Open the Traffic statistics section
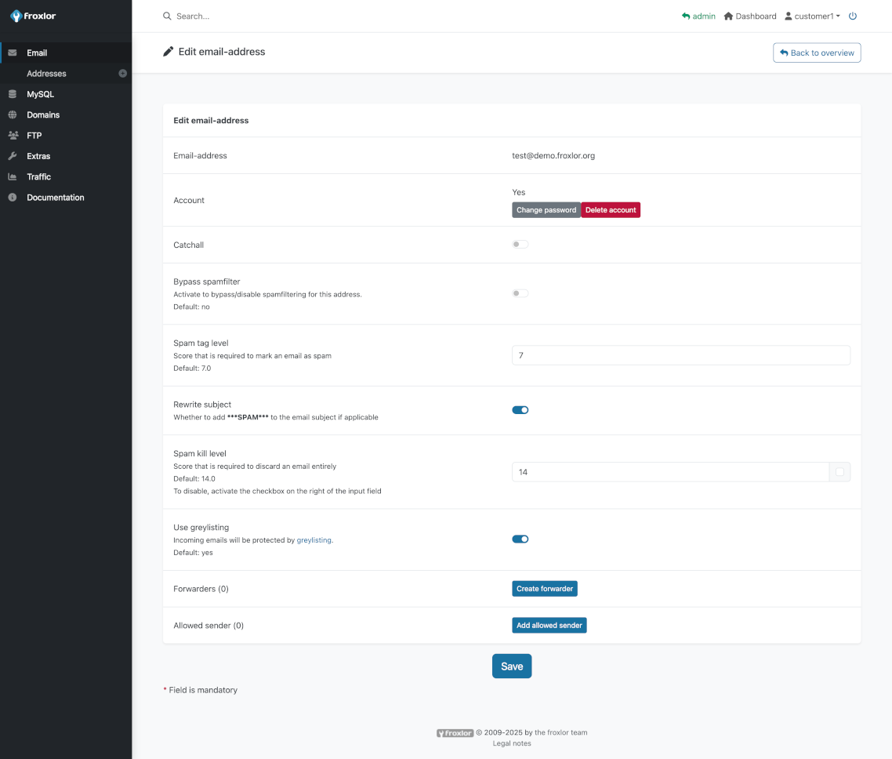Image resolution: width=892 pixels, height=759 pixels. click(x=13, y=176)
